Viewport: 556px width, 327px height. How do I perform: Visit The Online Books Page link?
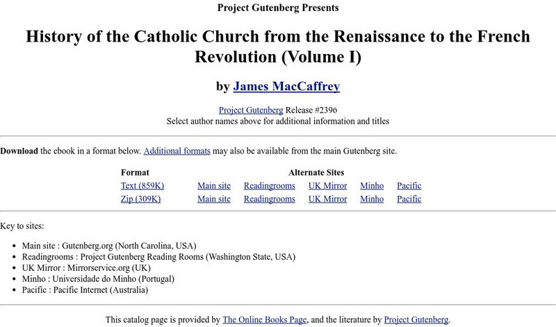point(265,319)
